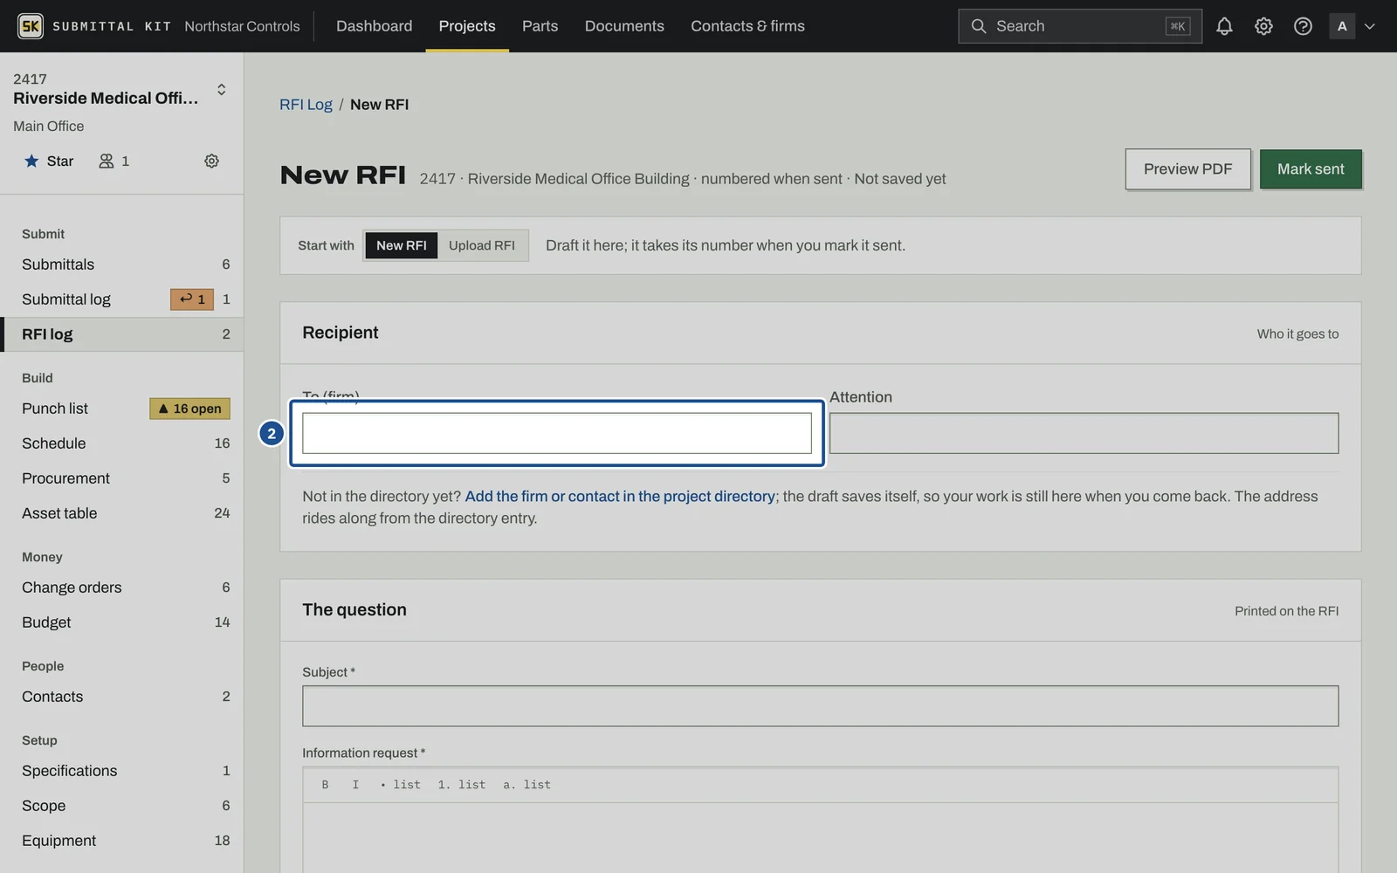Image resolution: width=1397 pixels, height=873 pixels.
Task: Open global settings gear in top bar
Action: pyautogui.click(x=1263, y=26)
